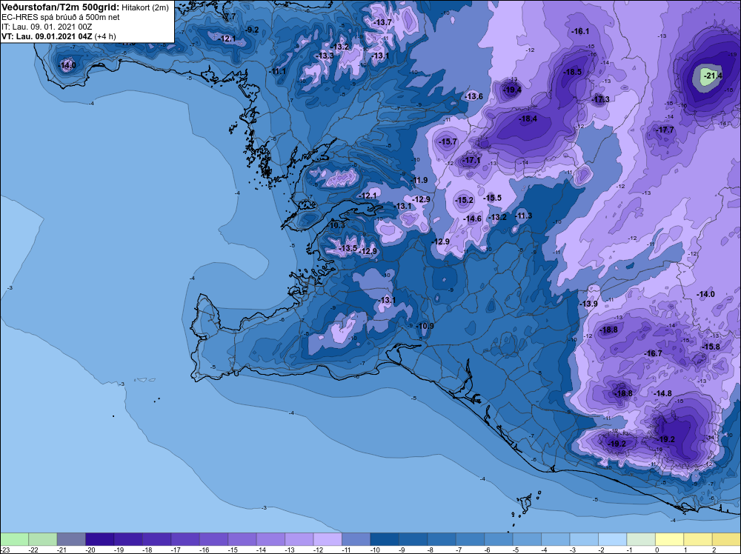Screen dimensions: 741x554
Task: Select the -15.2 temperature value
Action: point(465,200)
